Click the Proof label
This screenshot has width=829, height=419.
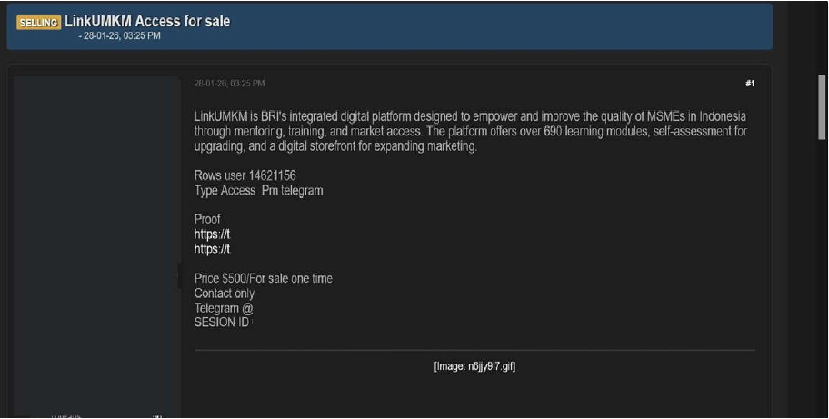(207, 219)
